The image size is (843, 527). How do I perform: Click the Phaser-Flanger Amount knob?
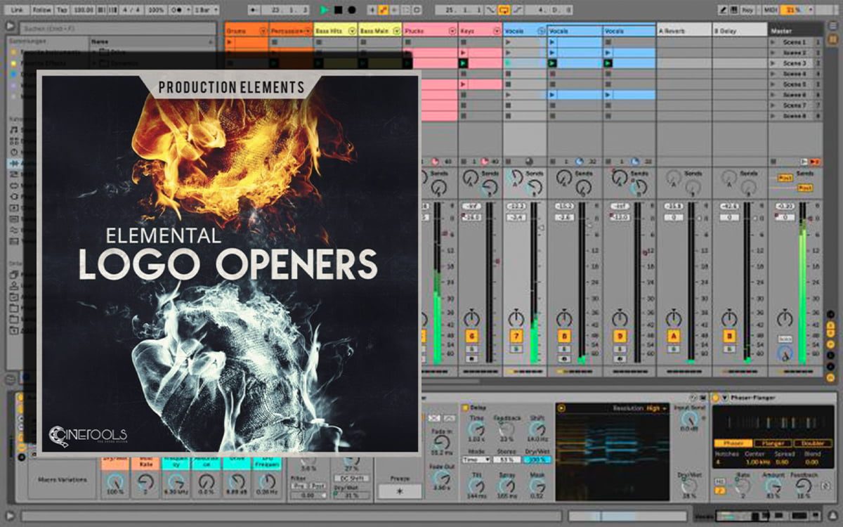coord(774,487)
